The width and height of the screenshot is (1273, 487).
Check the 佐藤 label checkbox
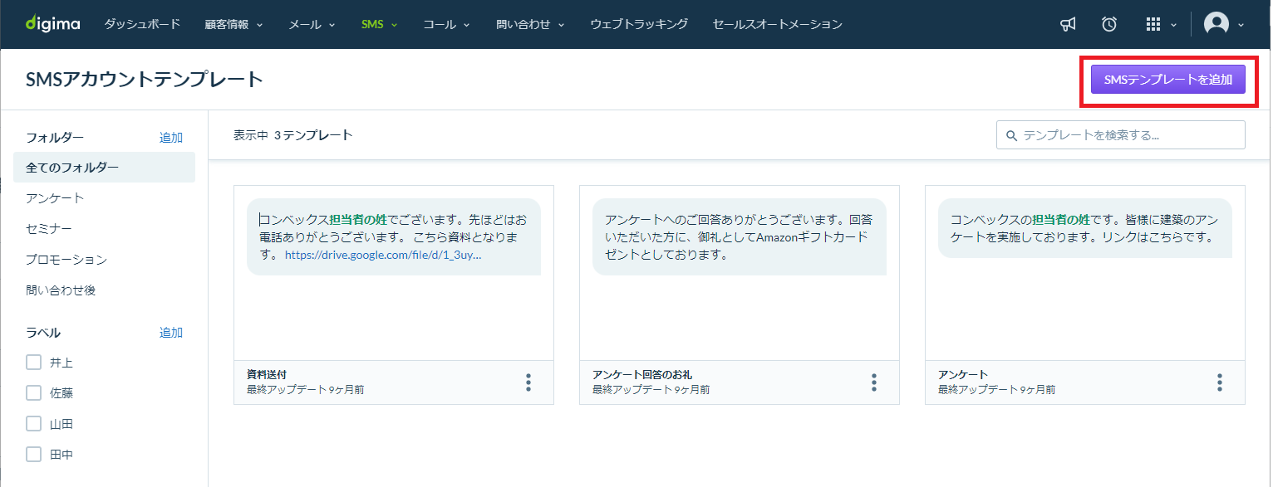tap(33, 392)
